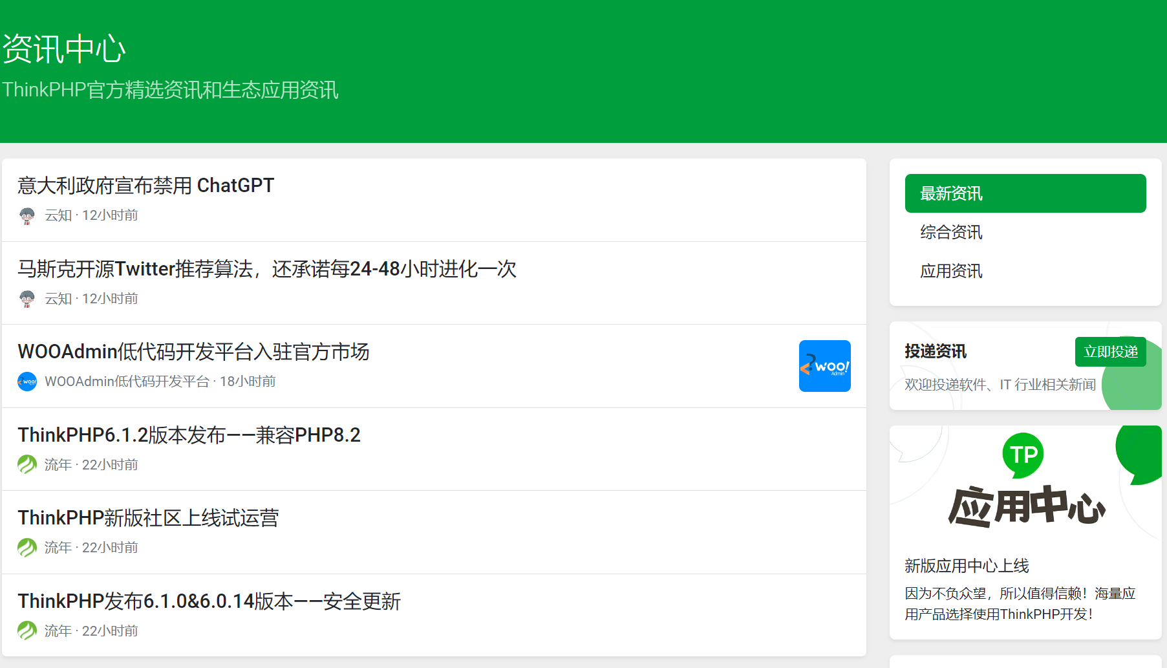Open ThinkPHP6.1.2版本发布 article
This screenshot has width=1167, height=668.
pos(189,435)
